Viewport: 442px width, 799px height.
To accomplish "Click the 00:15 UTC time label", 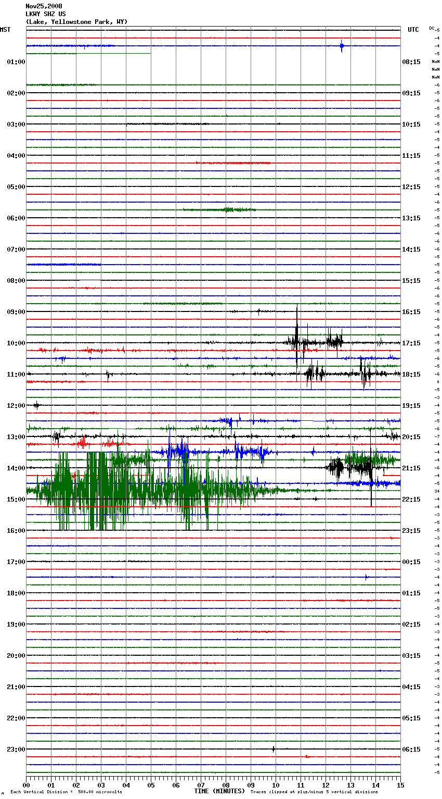I will (x=411, y=562).
